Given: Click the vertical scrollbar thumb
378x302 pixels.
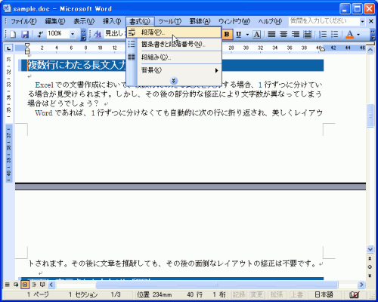Looking at the screenshot, I should [370, 116].
